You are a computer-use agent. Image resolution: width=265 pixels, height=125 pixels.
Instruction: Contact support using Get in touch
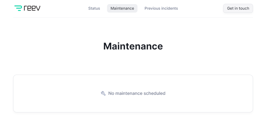238,8
